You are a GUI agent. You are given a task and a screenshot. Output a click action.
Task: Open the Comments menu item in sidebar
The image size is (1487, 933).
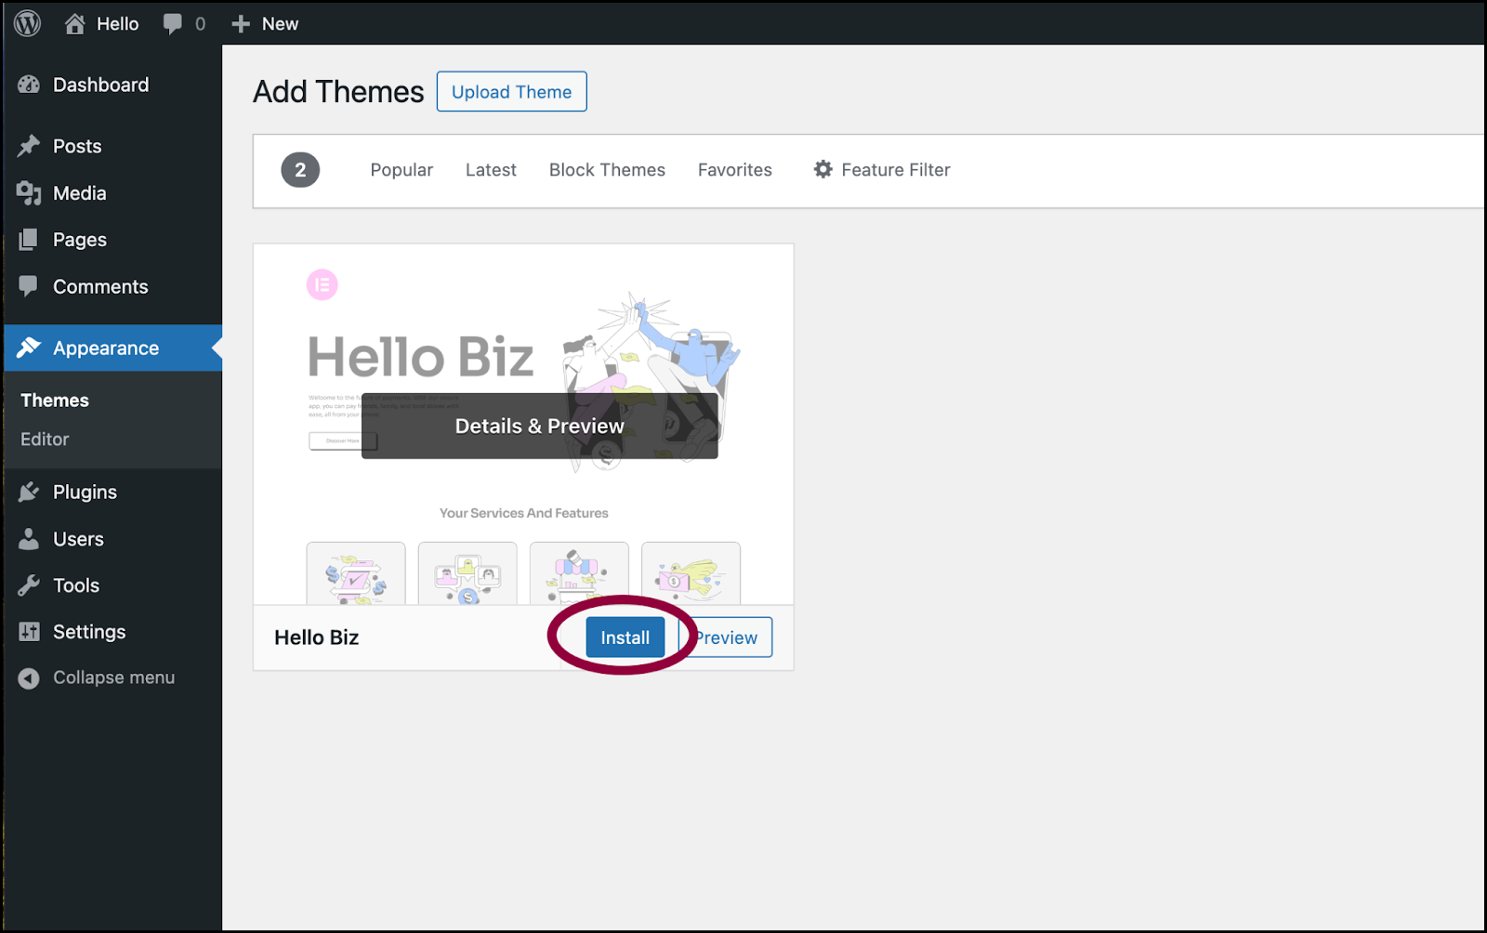112,286
